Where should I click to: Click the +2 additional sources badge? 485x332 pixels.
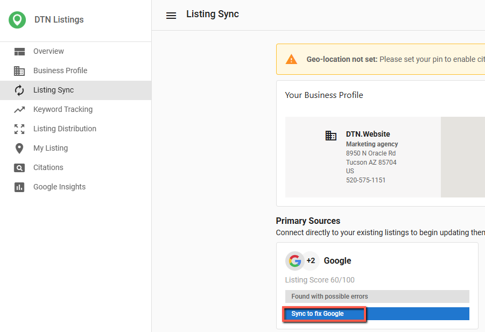(x=311, y=260)
